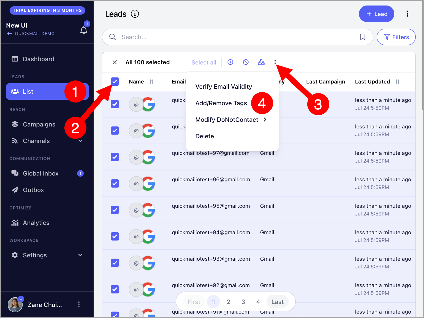Viewport: 424px width, 318px height.
Task: Click the add to campaign plus-circle icon
Action: tap(230, 62)
